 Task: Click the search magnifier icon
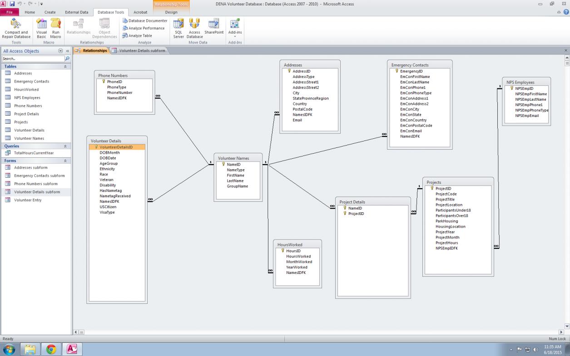click(x=68, y=59)
